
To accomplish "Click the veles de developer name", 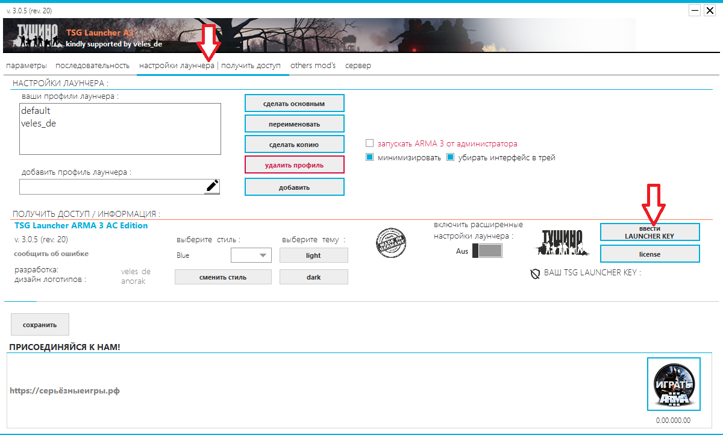I will point(136,272).
